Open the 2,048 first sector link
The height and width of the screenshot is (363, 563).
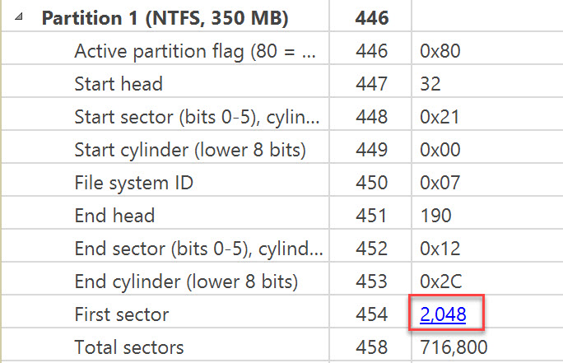444,314
